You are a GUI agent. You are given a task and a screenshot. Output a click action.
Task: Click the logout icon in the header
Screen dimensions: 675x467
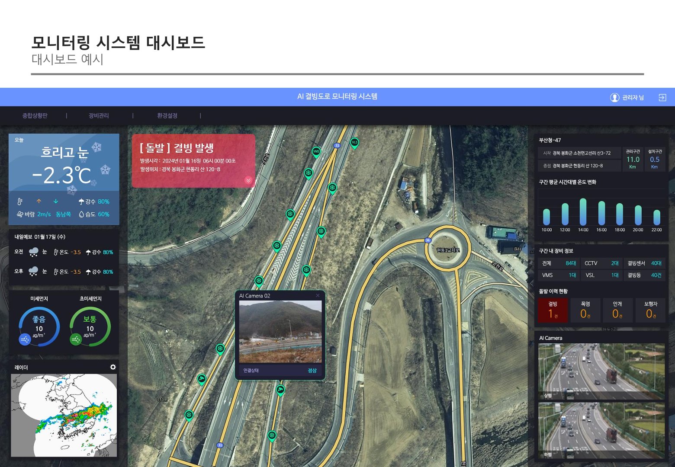point(662,98)
